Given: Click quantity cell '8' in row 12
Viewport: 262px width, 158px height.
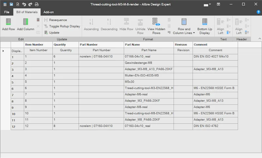Looking at the screenshot, I should 66,127.
